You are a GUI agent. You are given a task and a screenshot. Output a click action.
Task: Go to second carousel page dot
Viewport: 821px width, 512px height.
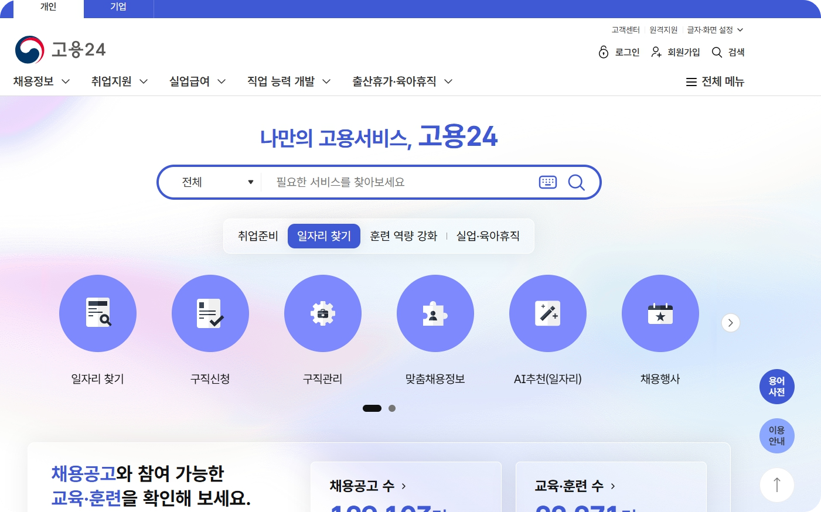[392, 408]
